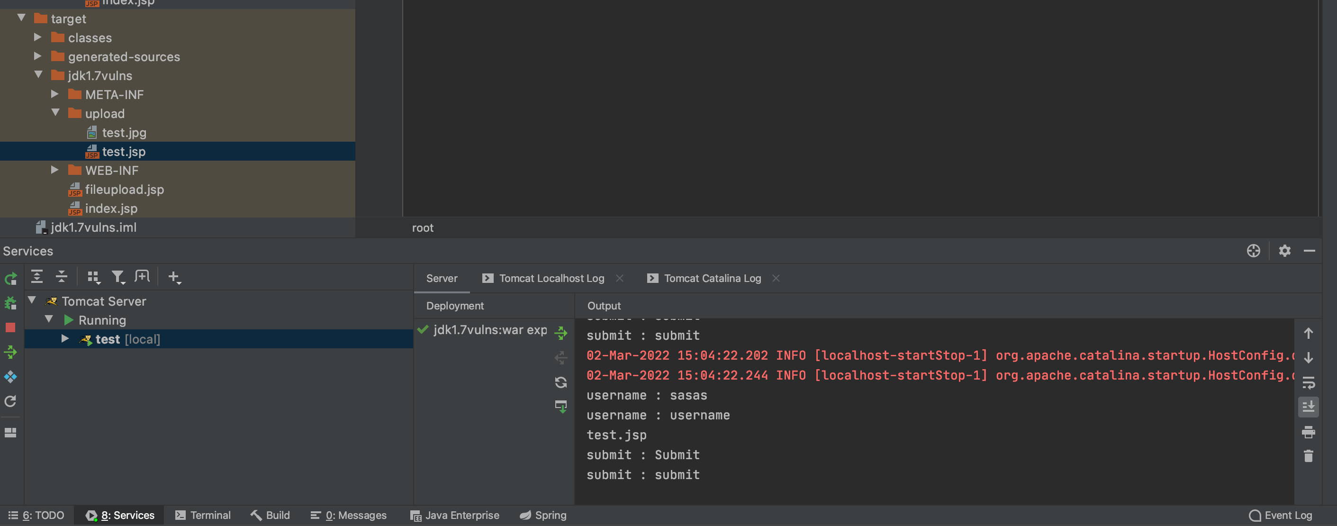The width and height of the screenshot is (1337, 526).
Task: Click the blue diamond Update application icon
Action: [x=11, y=377]
